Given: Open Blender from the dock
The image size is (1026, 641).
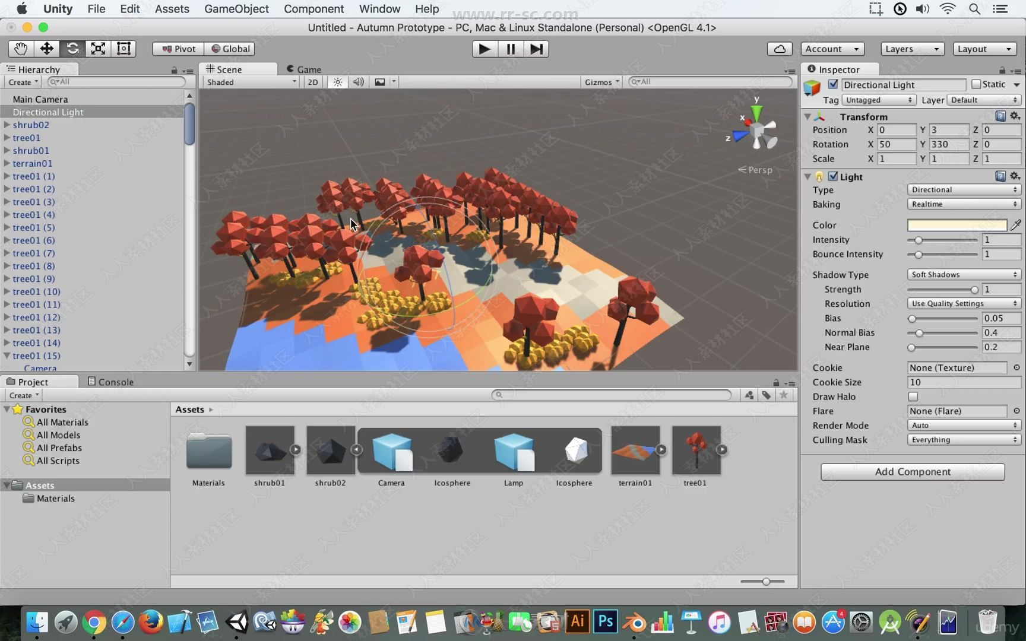Looking at the screenshot, I should coord(634,623).
